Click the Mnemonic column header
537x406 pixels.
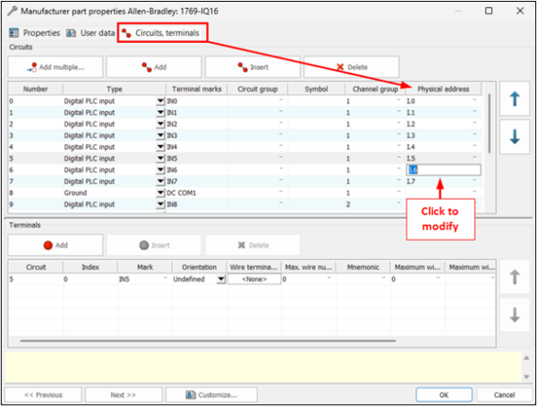pyautogui.click(x=363, y=267)
